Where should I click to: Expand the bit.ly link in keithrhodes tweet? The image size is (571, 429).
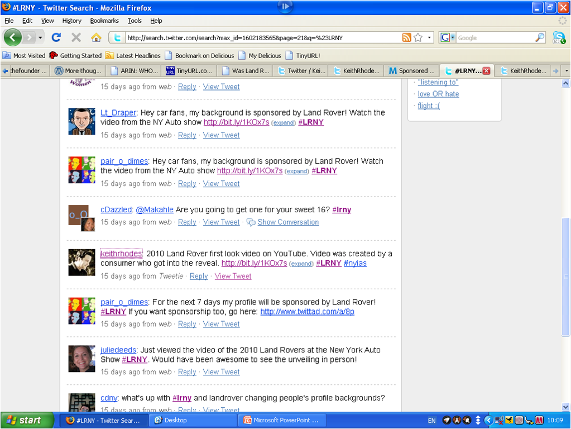(301, 264)
